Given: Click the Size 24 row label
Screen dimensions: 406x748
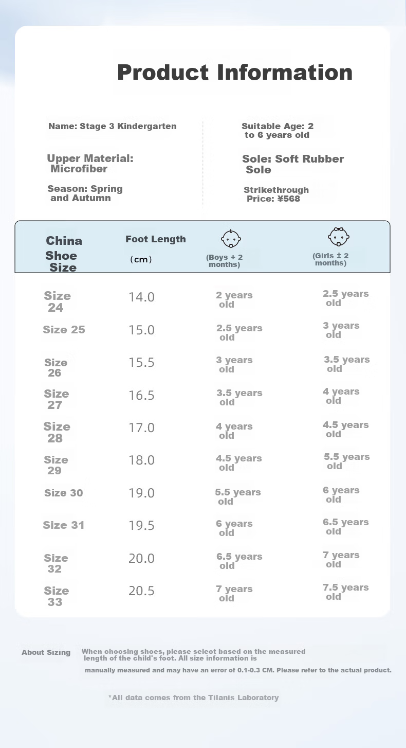Looking at the screenshot, I should pyautogui.click(x=58, y=302).
